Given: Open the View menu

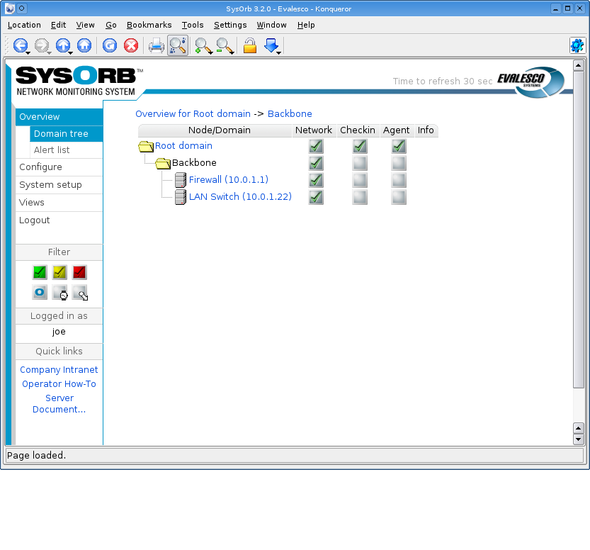Looking at the screenshot, I should (x=86, y=25).
